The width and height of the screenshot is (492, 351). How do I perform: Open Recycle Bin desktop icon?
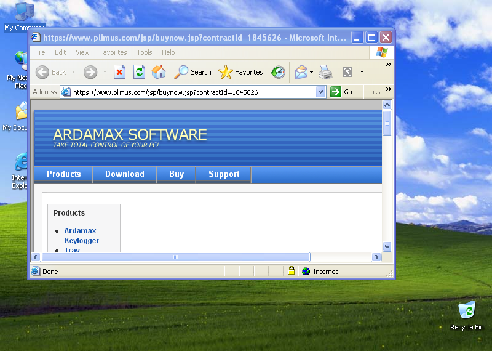[467, 315]
